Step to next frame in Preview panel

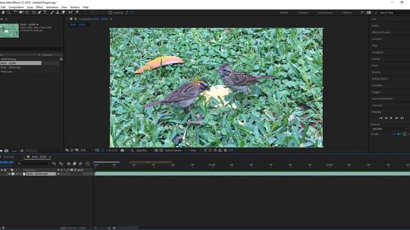[397, 118]
